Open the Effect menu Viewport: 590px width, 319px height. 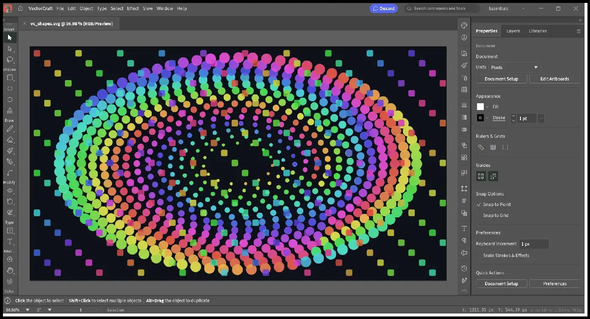click(133, 8)
